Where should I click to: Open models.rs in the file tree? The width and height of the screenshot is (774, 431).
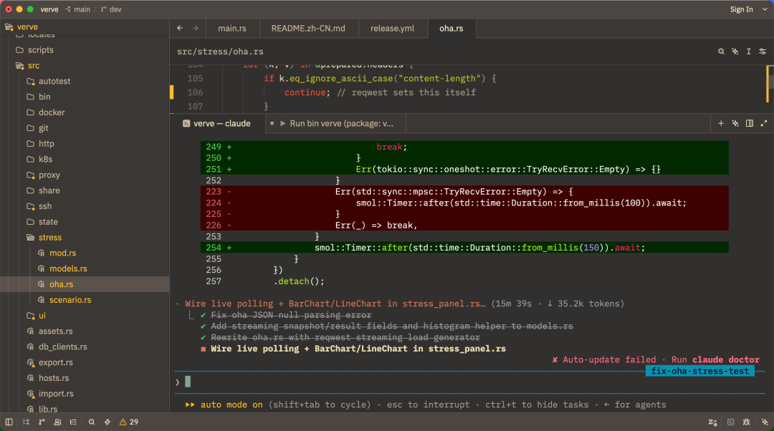[x=85, y=268]
